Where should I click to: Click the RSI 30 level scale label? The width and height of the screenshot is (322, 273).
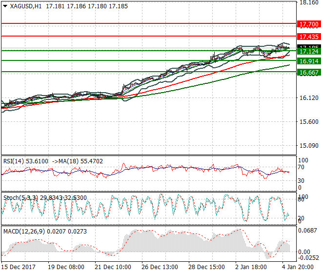click(301, 181)
